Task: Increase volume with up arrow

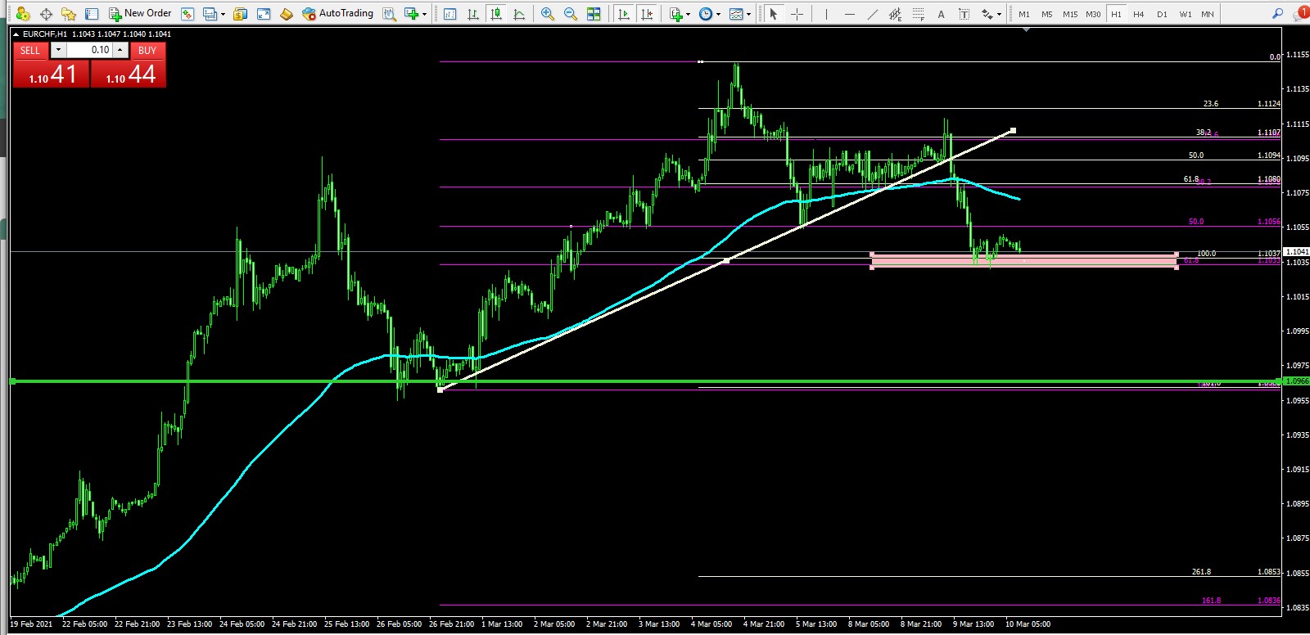Action: [120, 50]
